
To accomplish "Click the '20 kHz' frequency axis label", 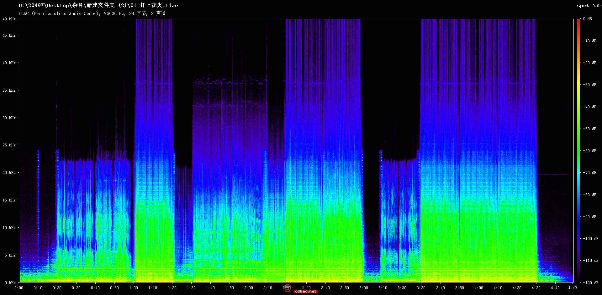I will tap(9, 173).
